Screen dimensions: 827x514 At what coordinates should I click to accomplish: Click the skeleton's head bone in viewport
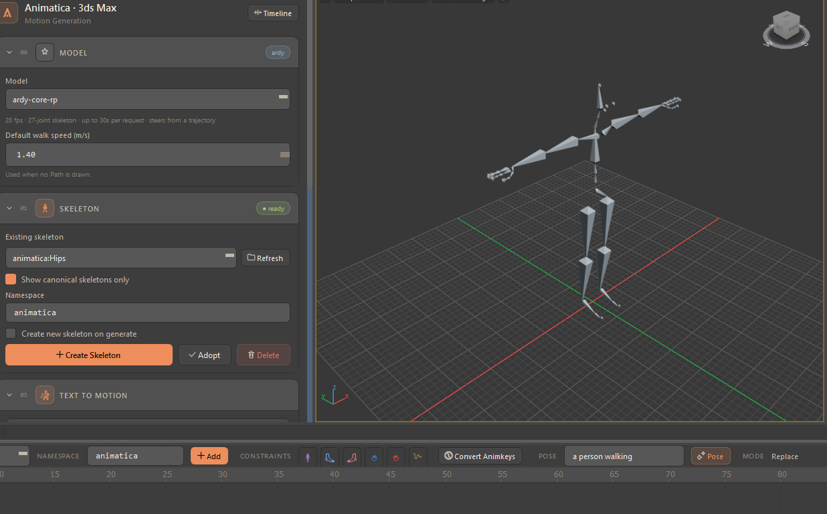click(600, 98)
